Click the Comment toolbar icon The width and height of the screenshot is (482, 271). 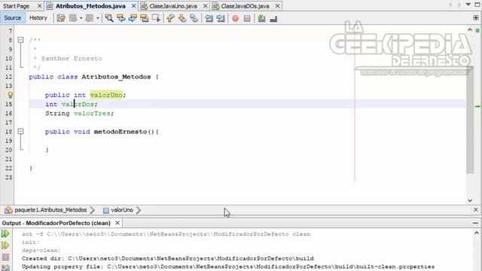[261, 18]
